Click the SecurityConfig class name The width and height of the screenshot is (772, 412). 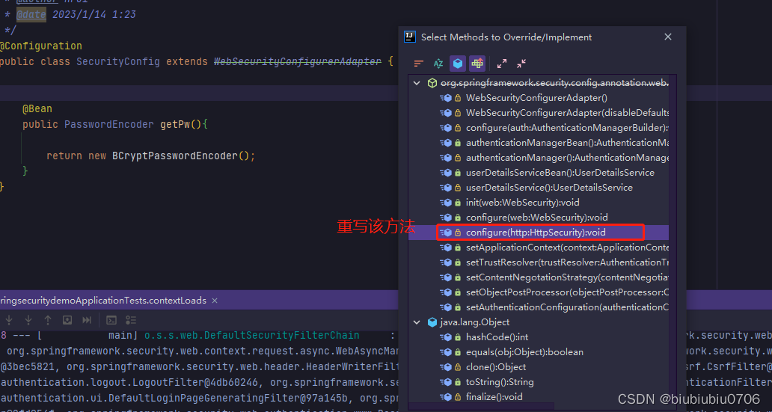[118, 61]
